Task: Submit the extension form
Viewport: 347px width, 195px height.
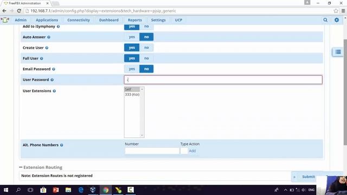Action: coord(309,177)
